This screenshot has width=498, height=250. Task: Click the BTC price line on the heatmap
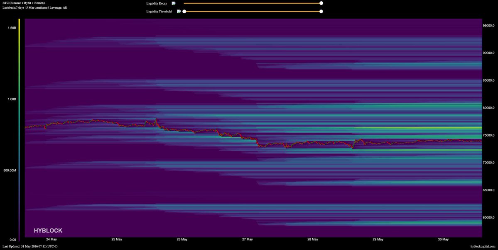tap(253, 134)
